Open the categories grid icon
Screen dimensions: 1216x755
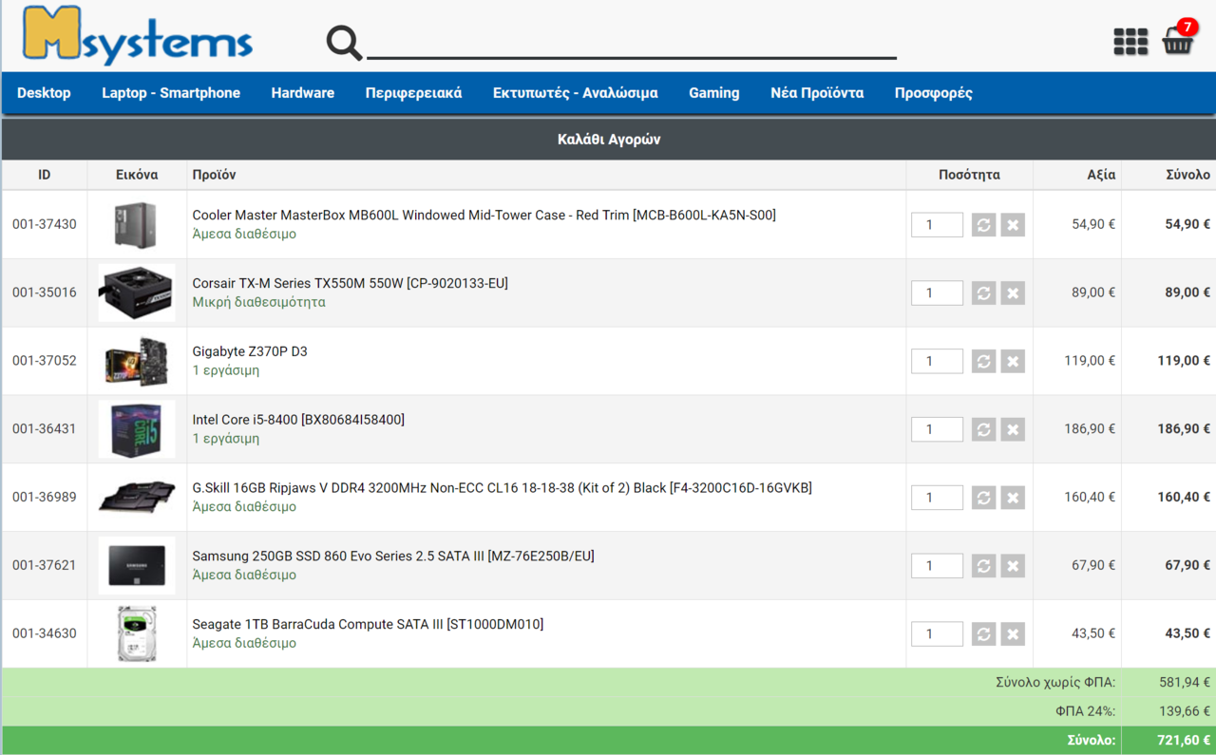1130,42
